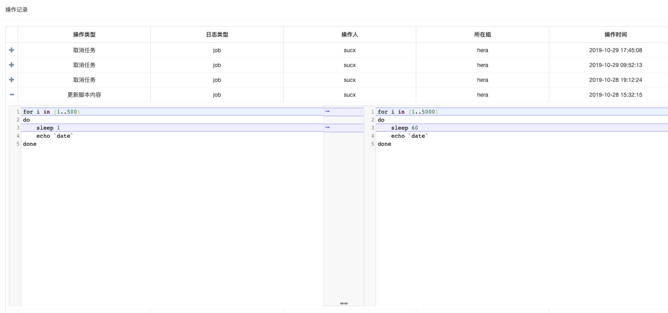Select the 操作记录 page title
Image resolution: width=668 pixels, height=313 pixels.
pyautogui.click(x=16, y=10)
